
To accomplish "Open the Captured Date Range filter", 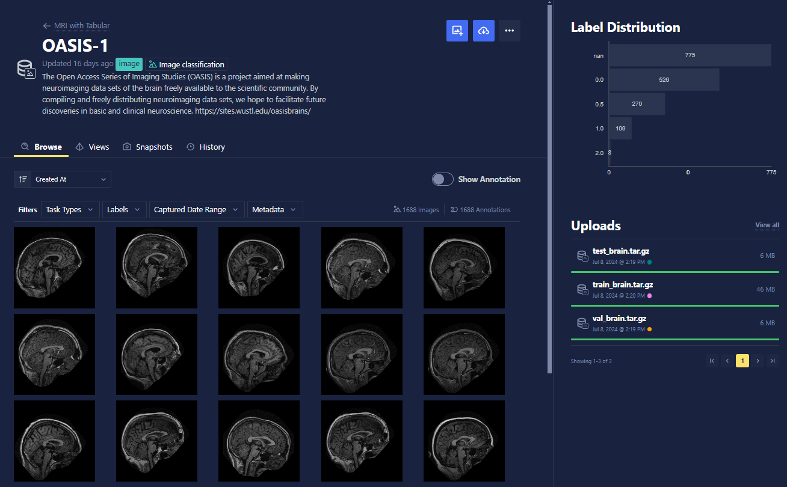I will pyautogui.click(x=197, y=210).
